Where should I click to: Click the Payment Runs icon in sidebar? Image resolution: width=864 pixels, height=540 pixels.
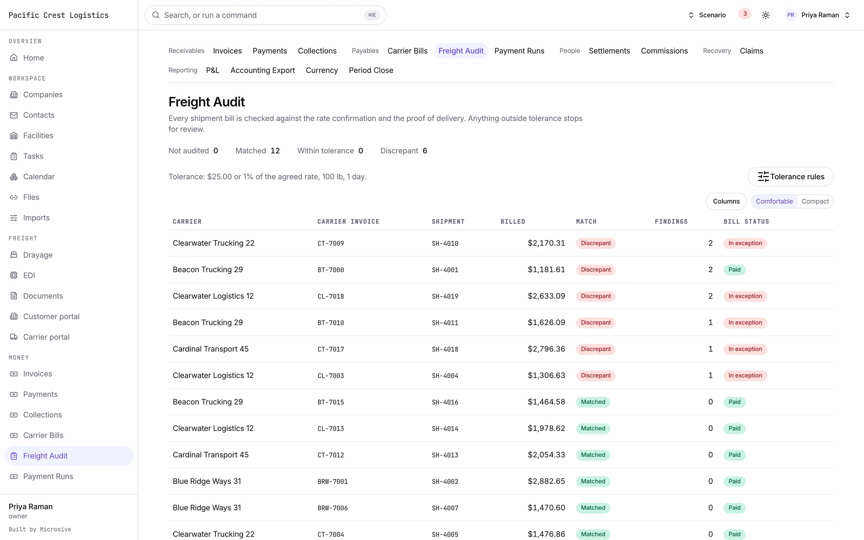[13, 477]
